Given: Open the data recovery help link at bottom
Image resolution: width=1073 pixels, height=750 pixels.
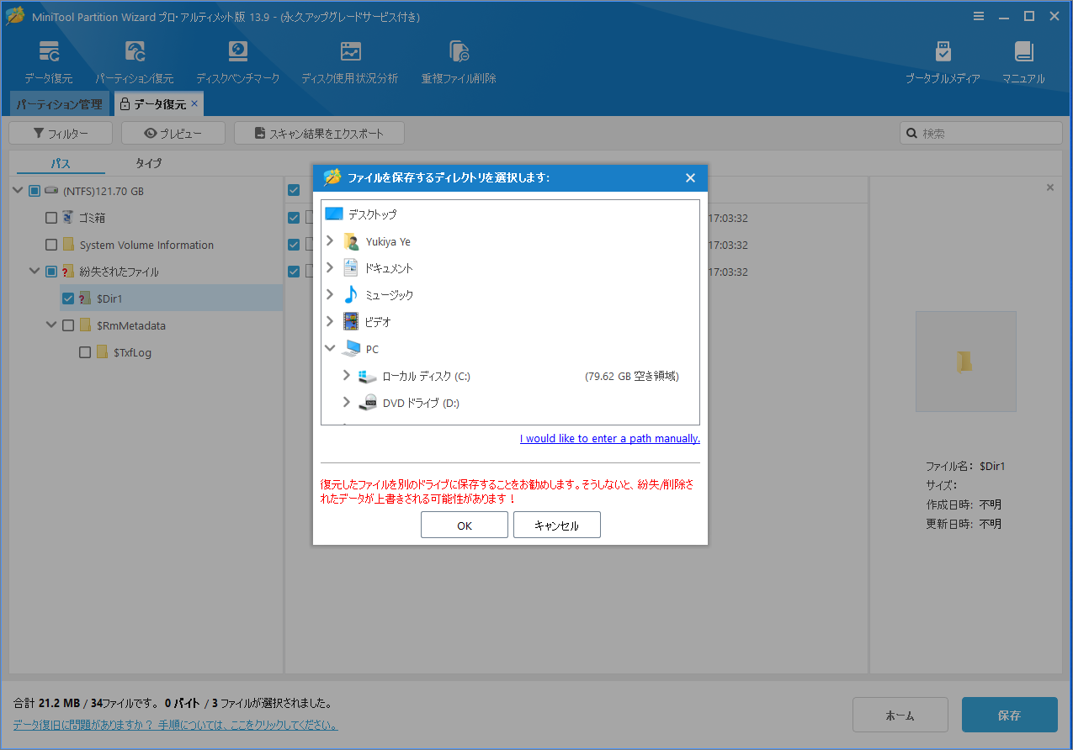Looking at the screenshot, I should pyautogui.click(x=175, y=725).
